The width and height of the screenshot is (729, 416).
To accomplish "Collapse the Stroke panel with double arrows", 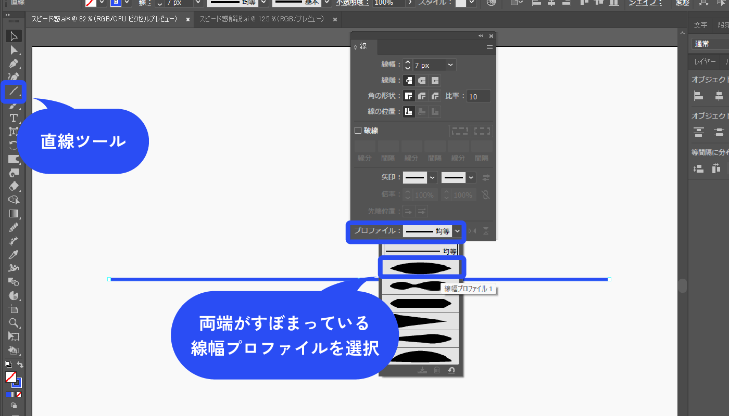I will pos(481,36).
